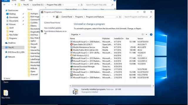Image resolution: width=188 pixels, height=105 pixels.
Task: Expand the chevron after Programs breadcrumb
Action: tap(85, 17)
